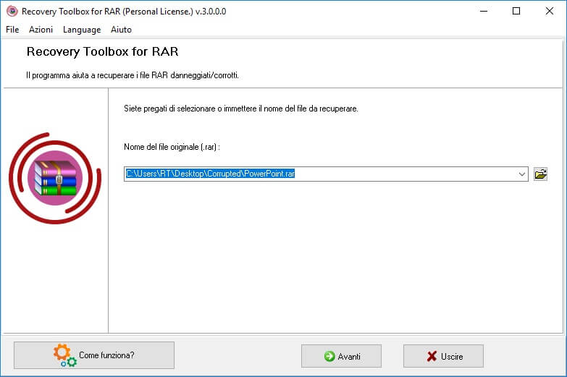567x377 pixels.
Task: Maximize the Recovery Toolbox window
Action: click(x=516, y=11)
